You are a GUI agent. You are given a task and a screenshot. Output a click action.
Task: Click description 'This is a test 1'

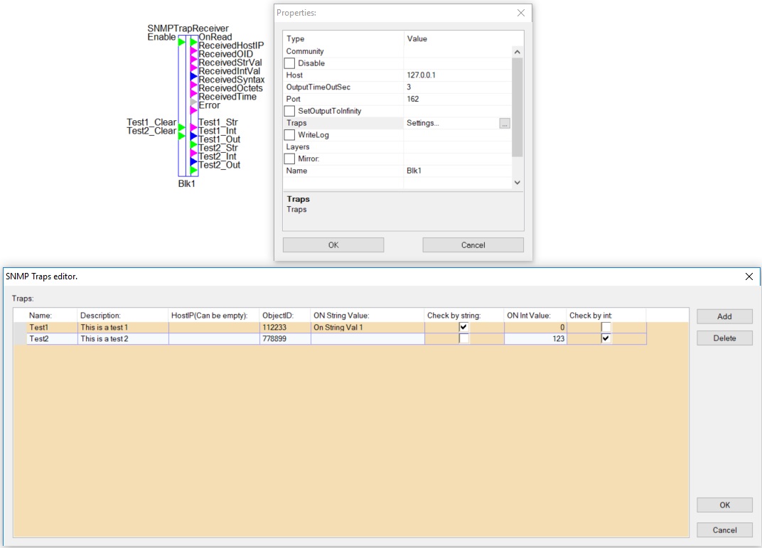123,328
